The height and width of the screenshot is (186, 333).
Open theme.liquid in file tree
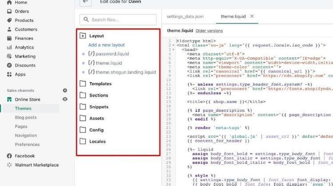pyautogui.click(x=105, y=63)
